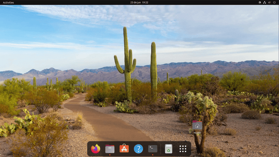The width and height of the screenshot is (279, 157).
Task: Click Activities in the top bar
Action: 8,3
